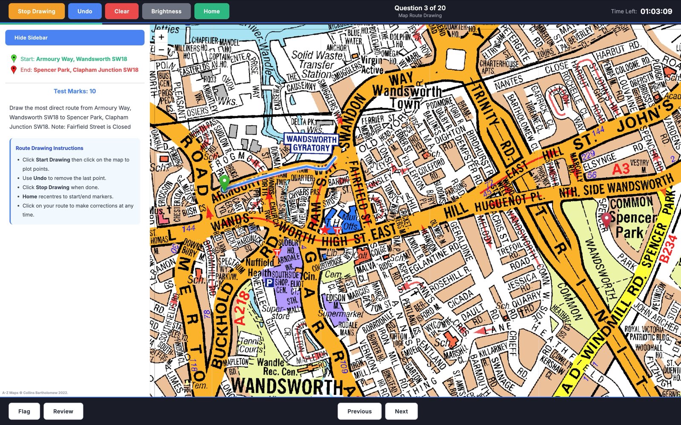Viewport: 681px width, 425px height.
Task: Click 'End: Spencer Park, Clapham Junction SW18' text
Action: 79,70
